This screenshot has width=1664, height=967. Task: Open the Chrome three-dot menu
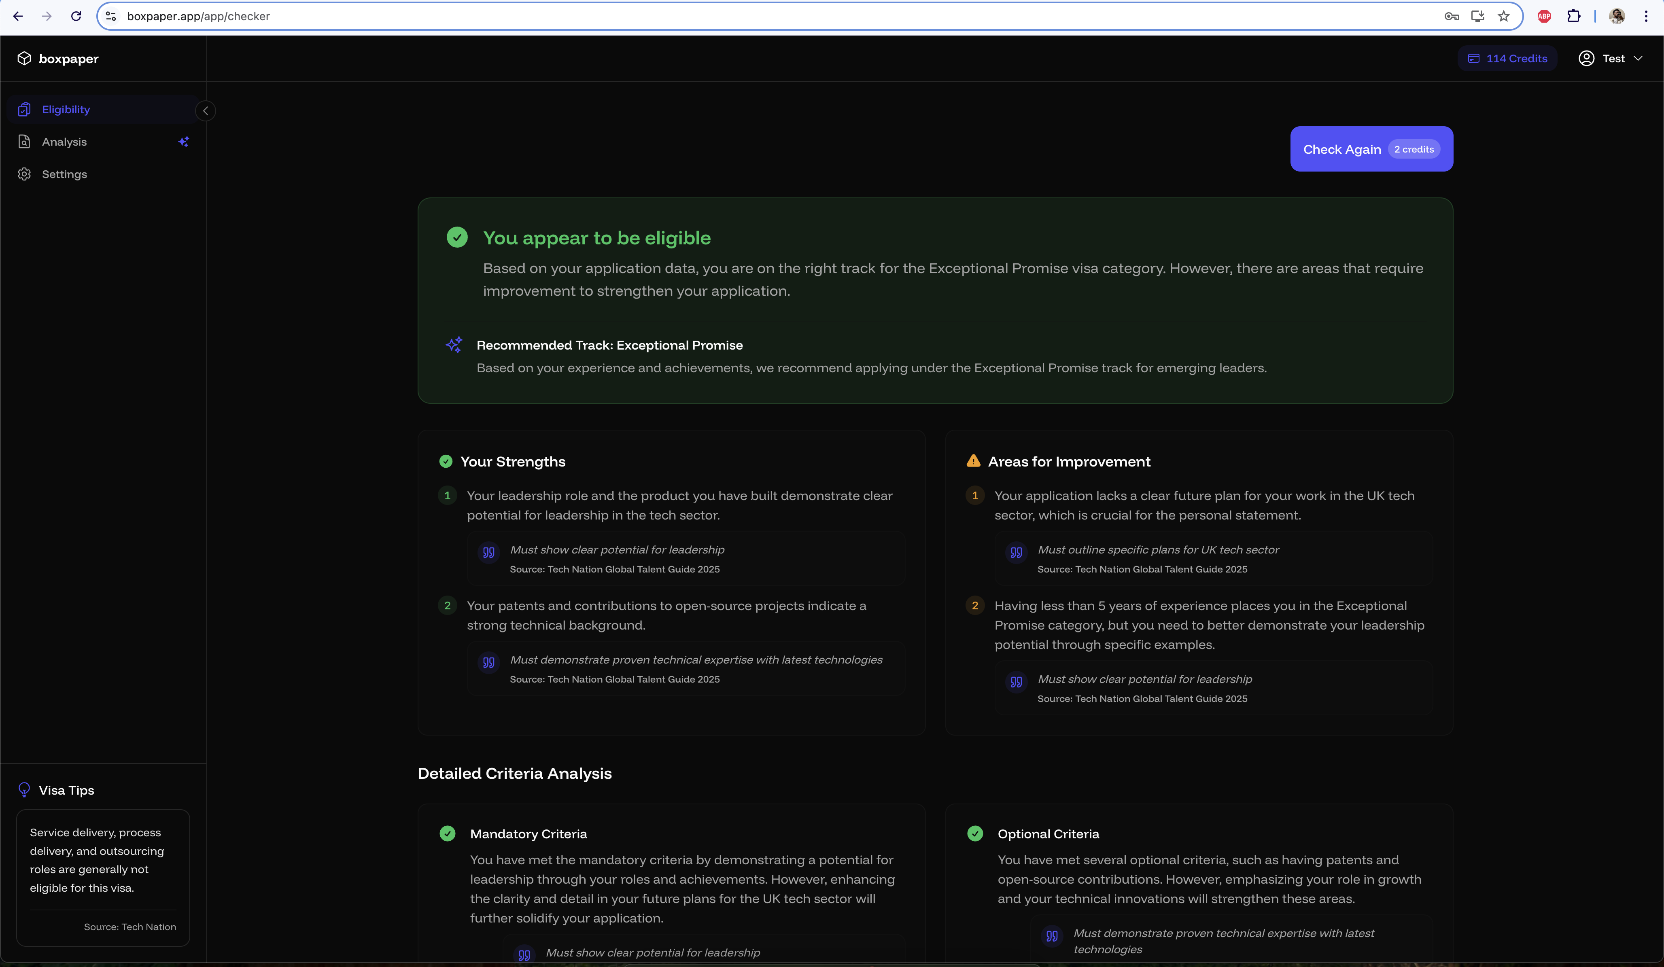(x=1646, y=17)
